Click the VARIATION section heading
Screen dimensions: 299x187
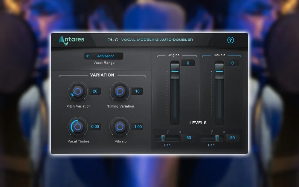[x=102, y=75]
